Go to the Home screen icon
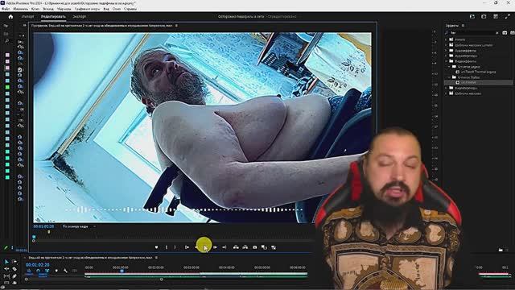 click(x=10, y=16)
